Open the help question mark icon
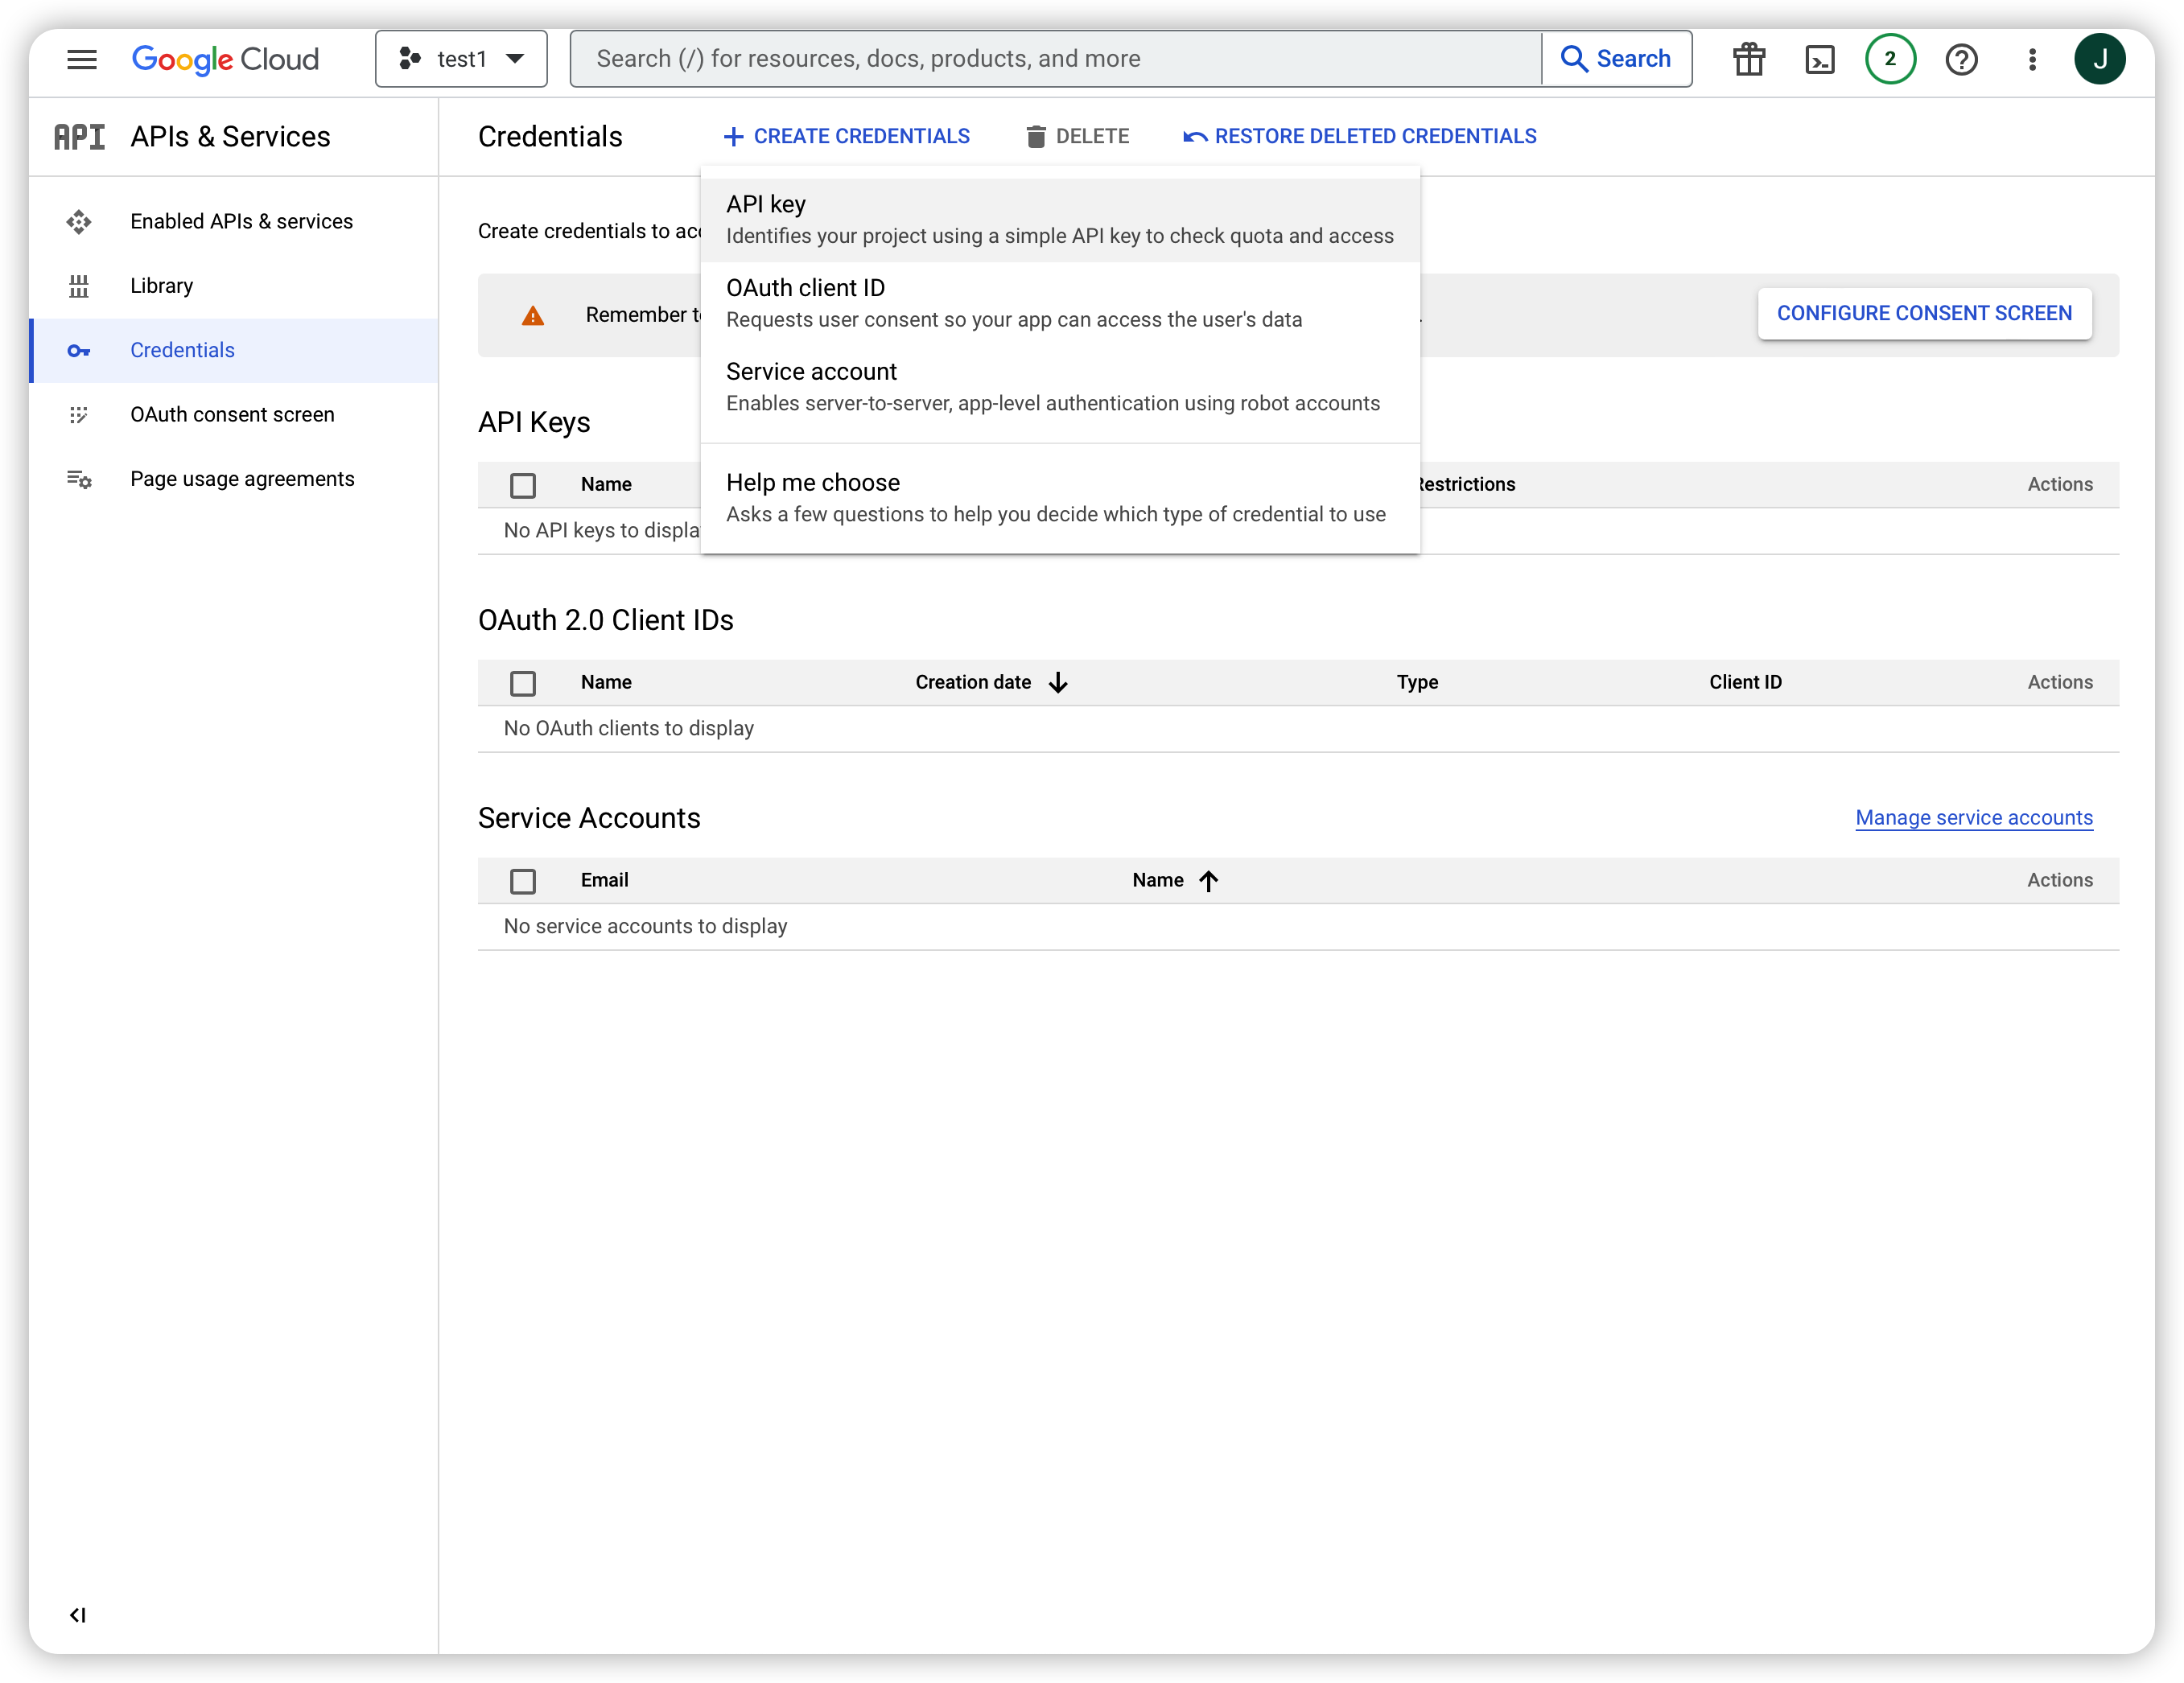The height and width of the screenshot is (1683, 2184). 1961,59
